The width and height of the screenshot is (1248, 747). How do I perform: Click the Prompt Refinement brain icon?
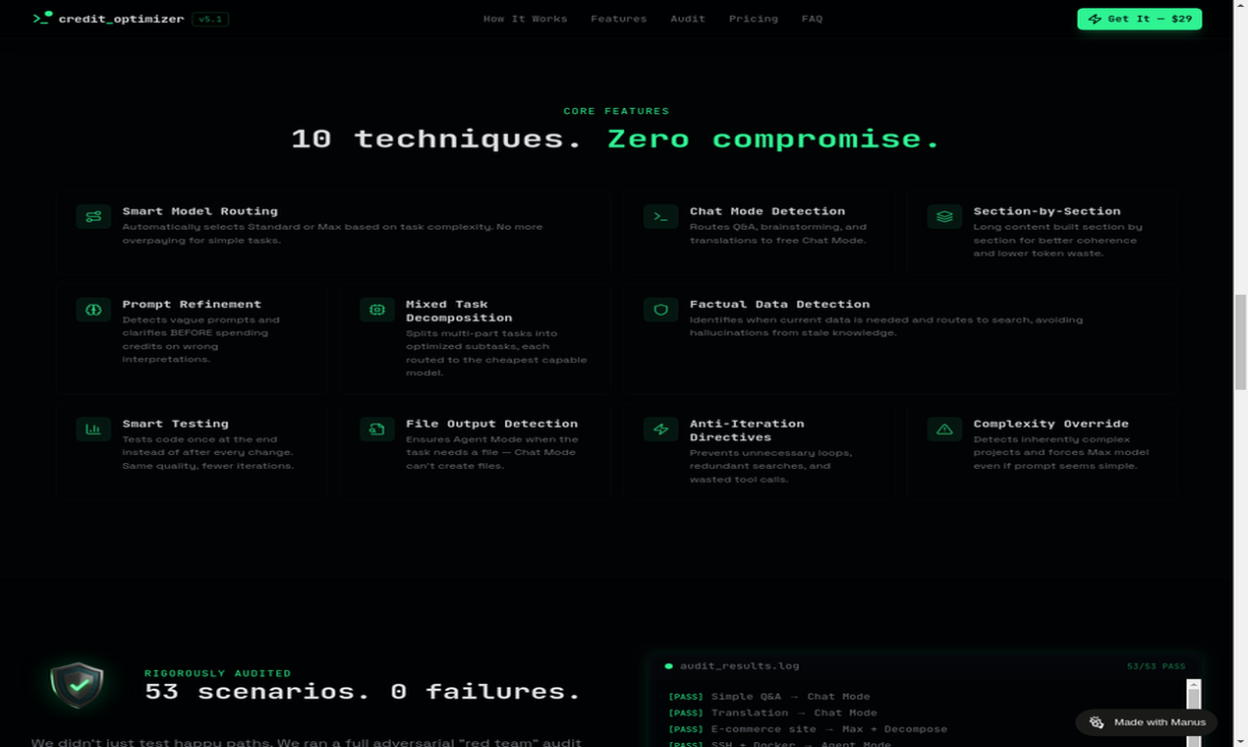click(x=92, y=310)
